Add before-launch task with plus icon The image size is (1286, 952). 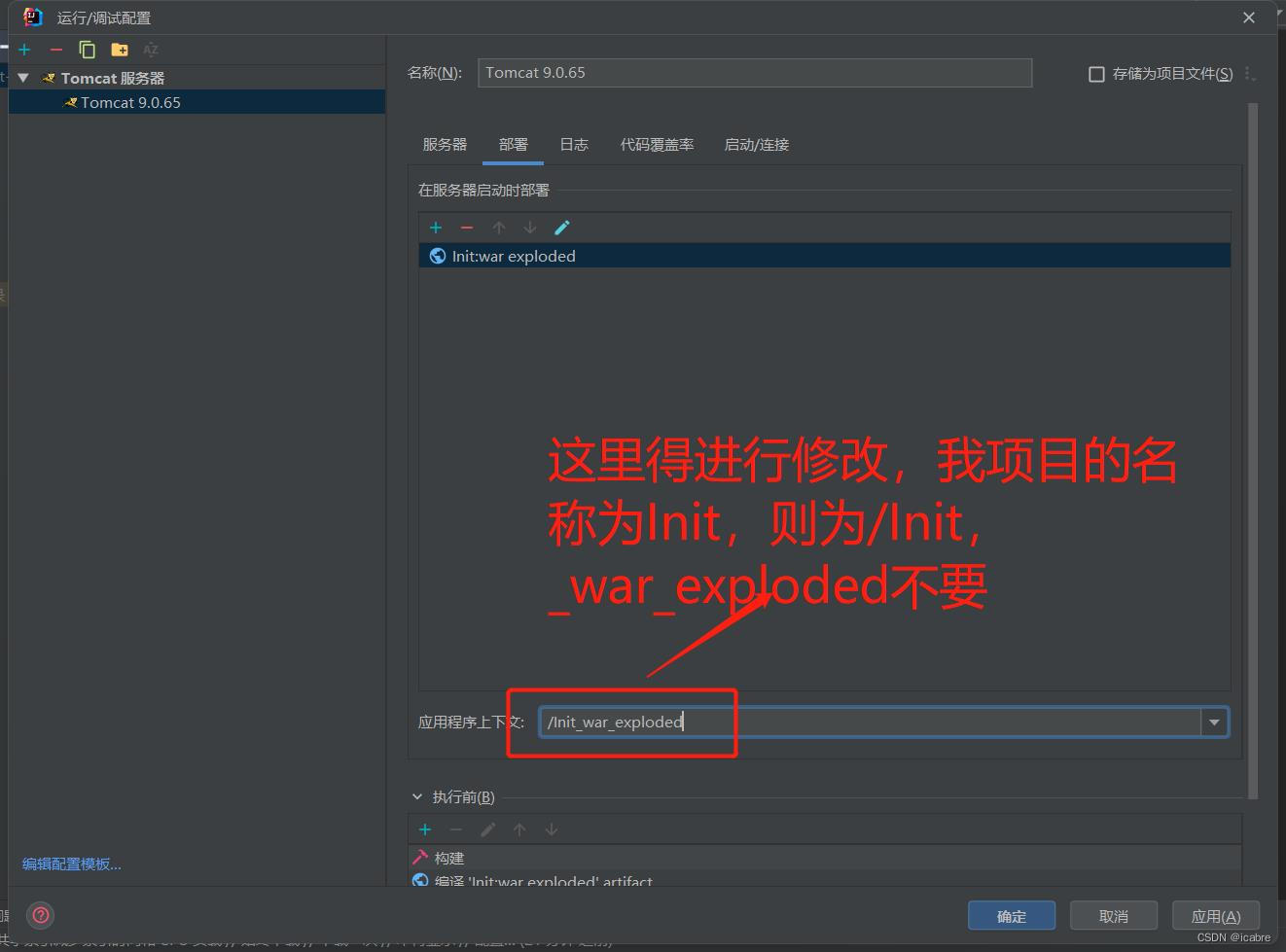pyautogui.click(x=425, y=829)
